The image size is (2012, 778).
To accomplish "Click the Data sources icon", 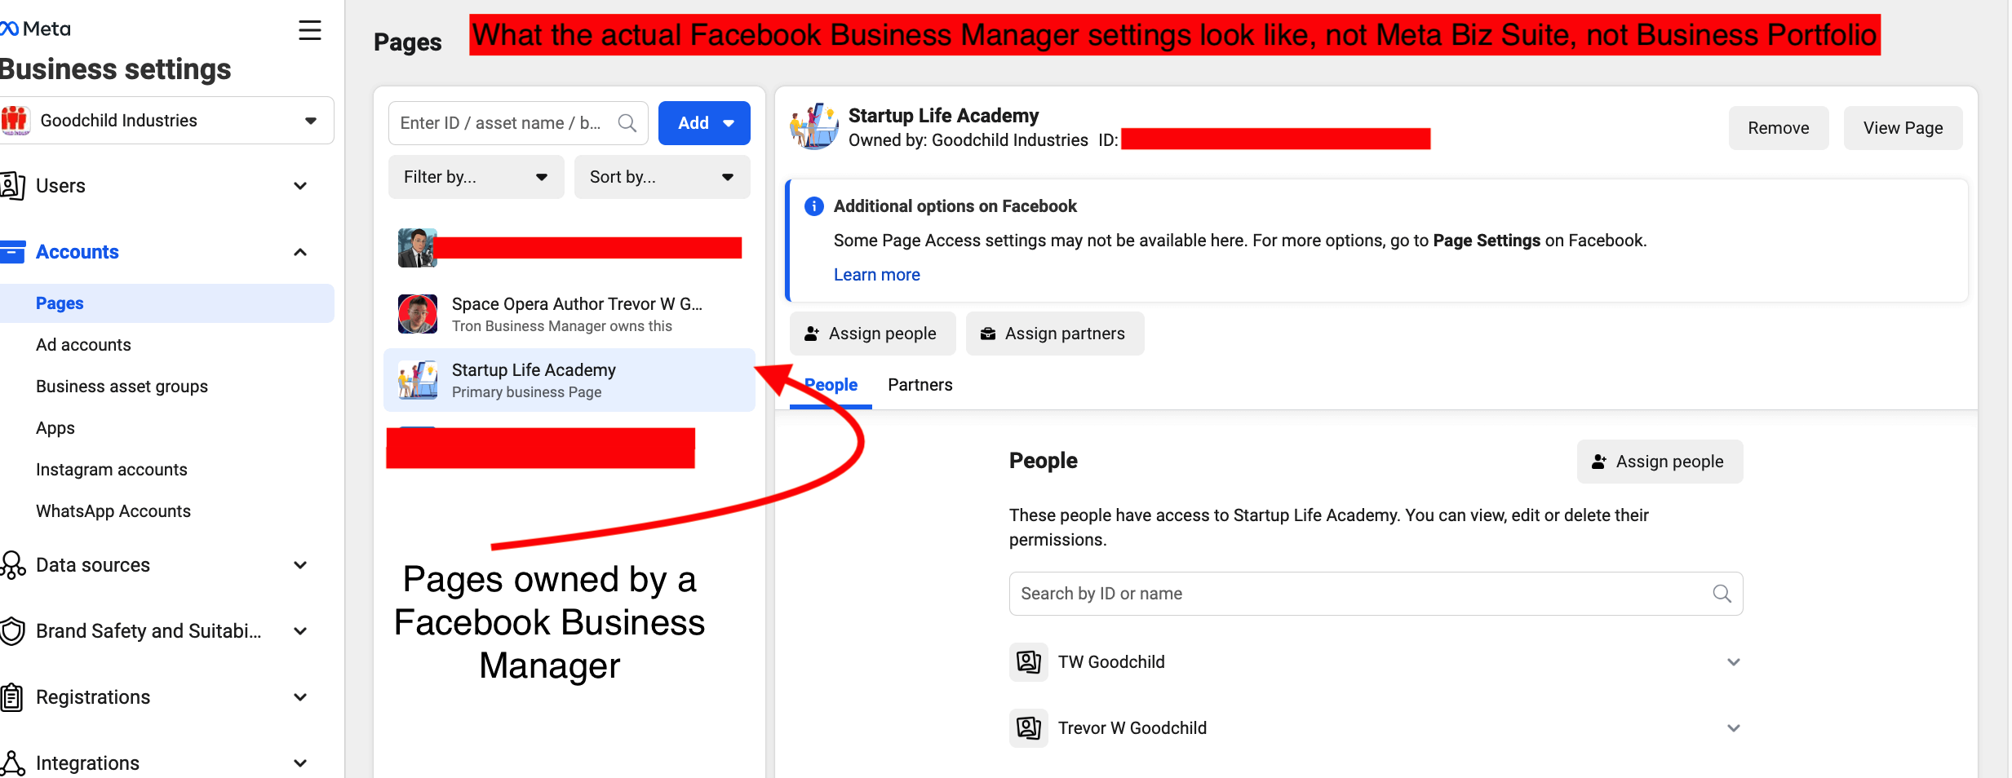I will [x=12, y=565].
